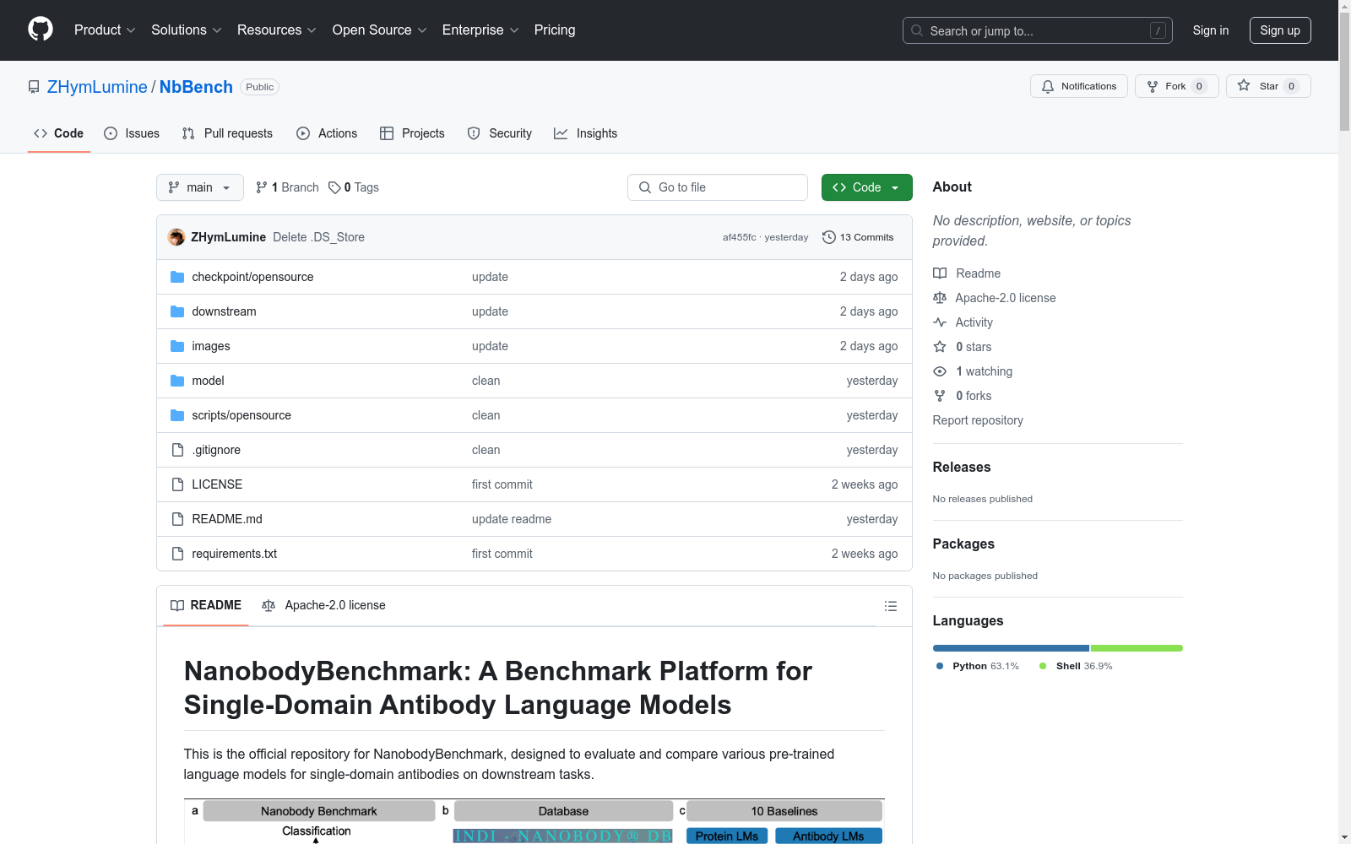
Task: Select the README tab in file viewer
Action: click(206, 605)
